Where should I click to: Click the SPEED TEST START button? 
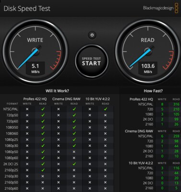[x=91, y=61]
